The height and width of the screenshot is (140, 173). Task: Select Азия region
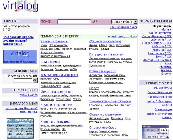168,63
